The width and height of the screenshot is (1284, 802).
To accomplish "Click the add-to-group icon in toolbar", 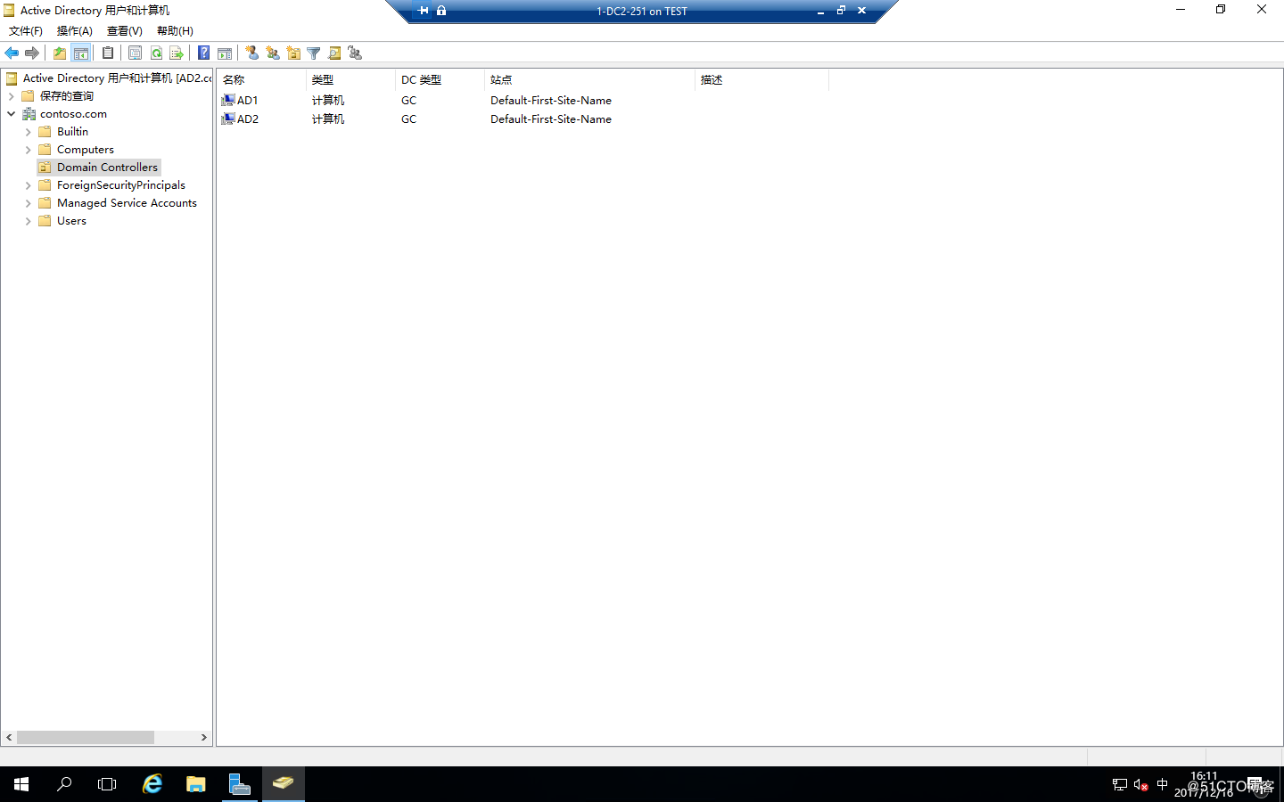I will click(355, 53).
